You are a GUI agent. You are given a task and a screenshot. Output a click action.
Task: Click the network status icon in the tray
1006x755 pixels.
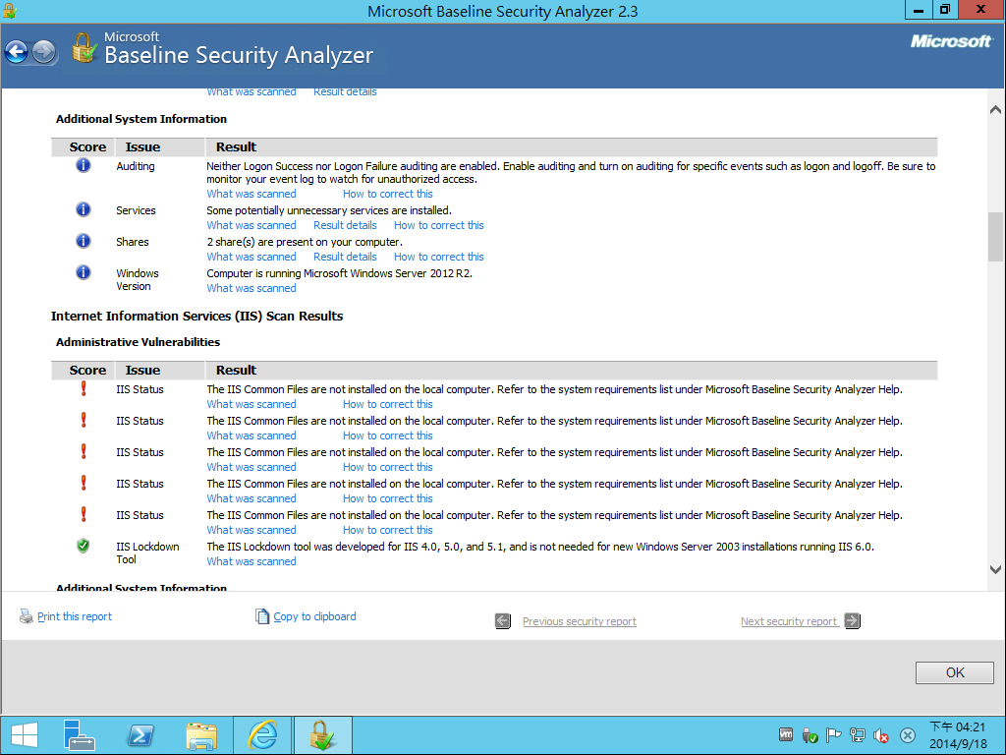[x=857, y=734]
